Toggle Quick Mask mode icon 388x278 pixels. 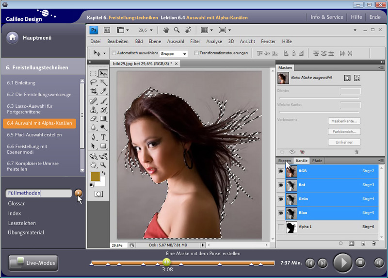[98, 194]
